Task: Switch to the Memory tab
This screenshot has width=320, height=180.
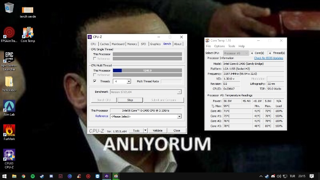Action: pos(132,44)
